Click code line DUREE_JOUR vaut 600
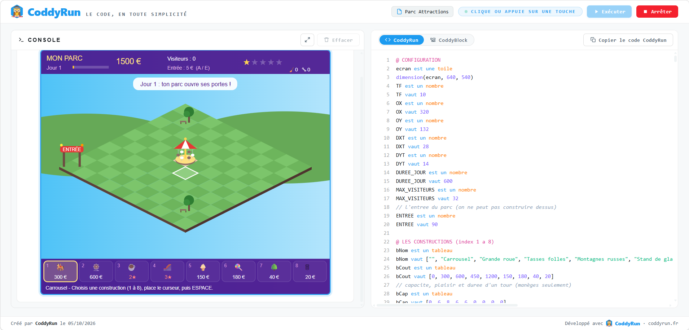689x330 pixels. coord(424,181)
